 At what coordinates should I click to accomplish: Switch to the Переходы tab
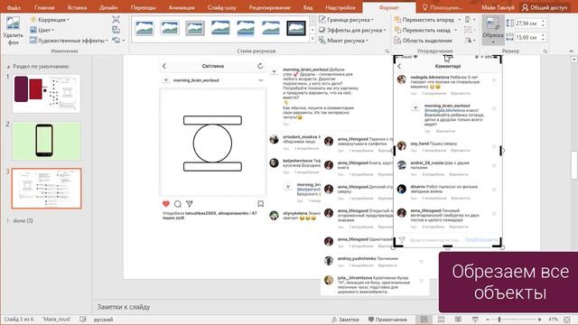[143, 7]
